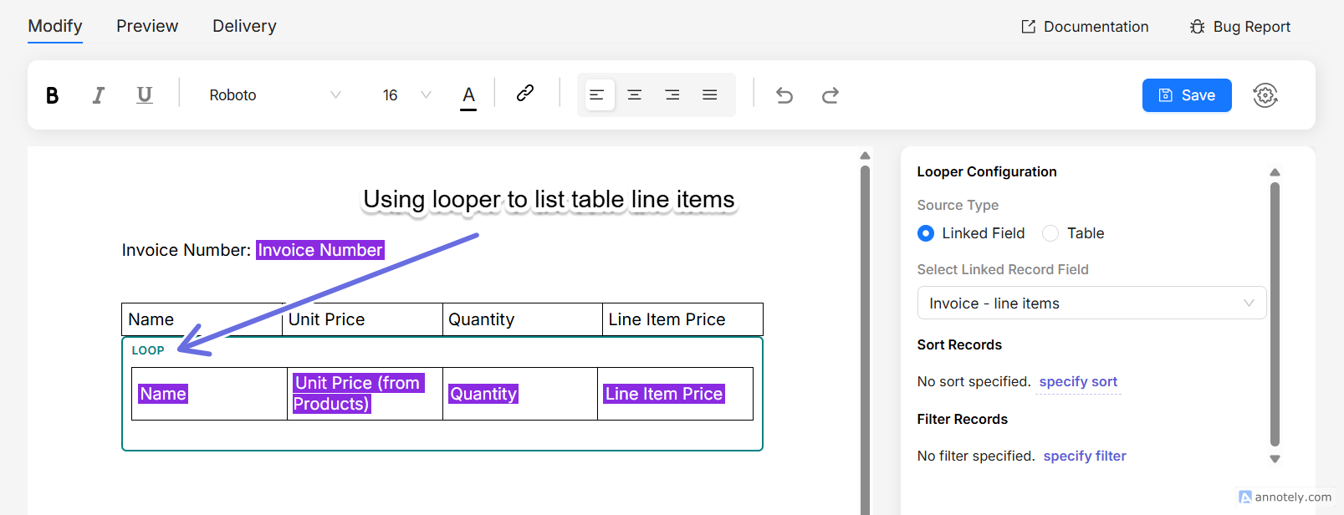Image resolution: width=1344 pixels, height=515 pixels.
Task: Align text right
Action: 672,94
